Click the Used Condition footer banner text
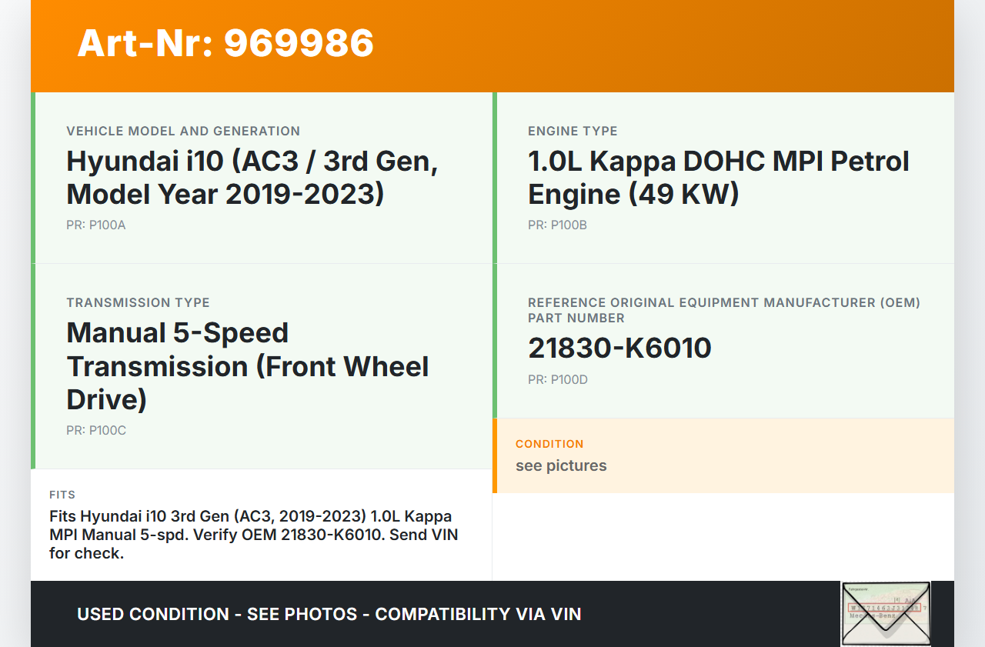The height and width of the screenshot is (647, 985). click(x=329, y=614)
